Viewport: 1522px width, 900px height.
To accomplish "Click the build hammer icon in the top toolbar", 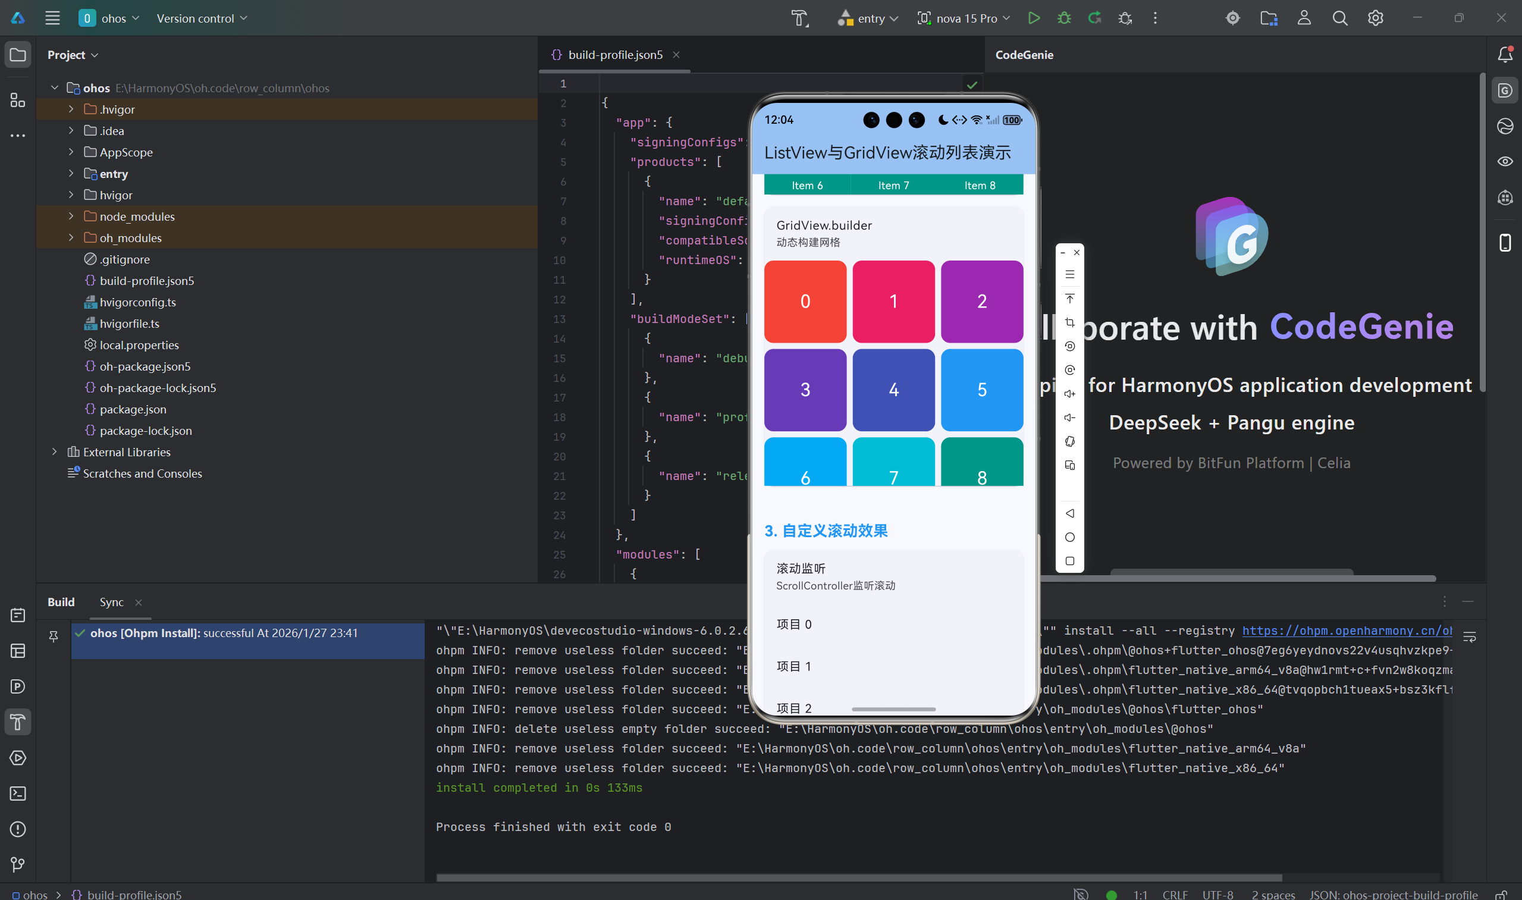I will (800, 18).
